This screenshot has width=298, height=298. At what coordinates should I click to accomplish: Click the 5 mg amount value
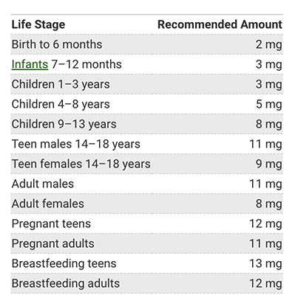269,104
